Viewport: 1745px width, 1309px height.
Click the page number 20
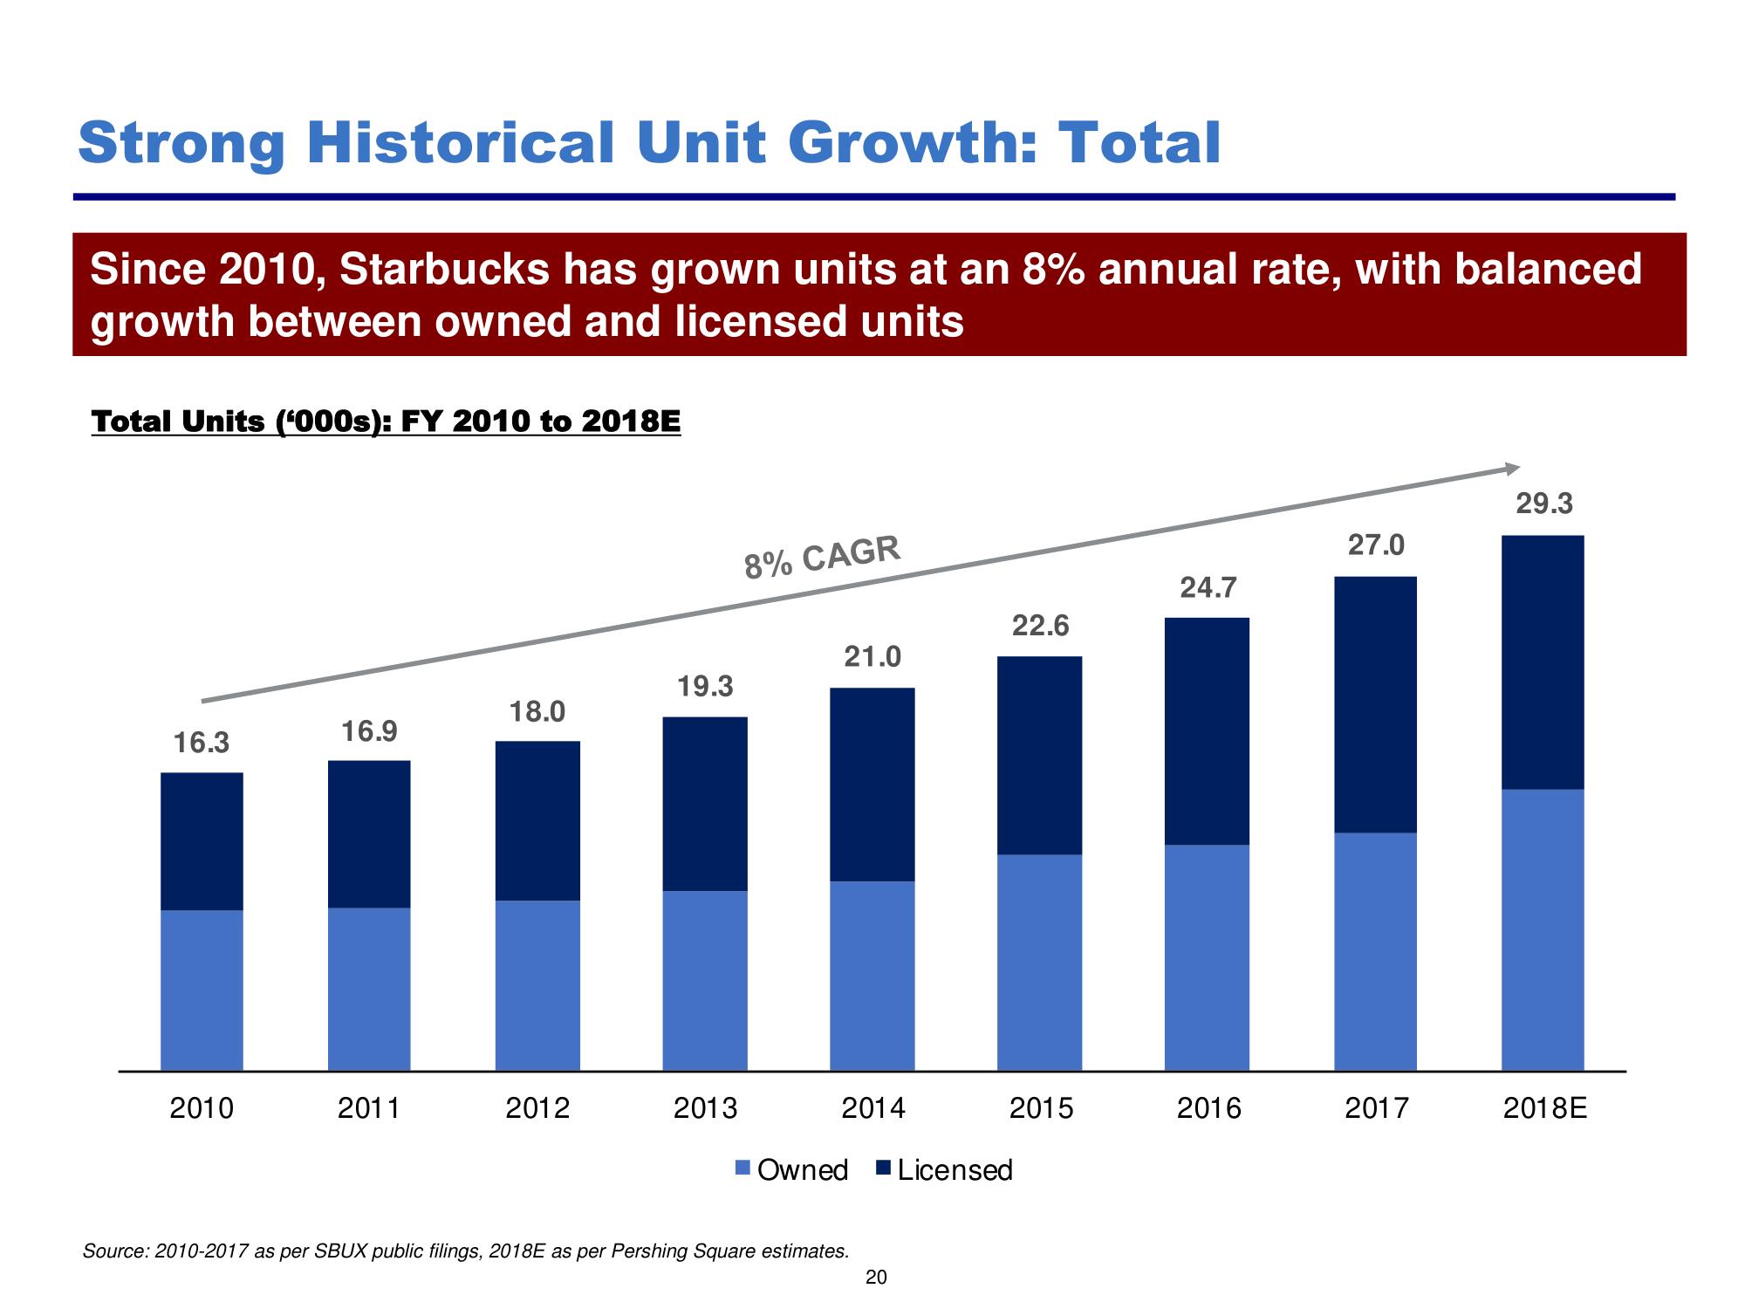pos(876,1278)
